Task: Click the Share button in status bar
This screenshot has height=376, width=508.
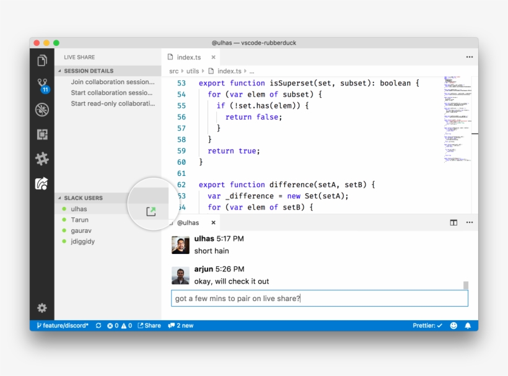Action: pos(149,325)
